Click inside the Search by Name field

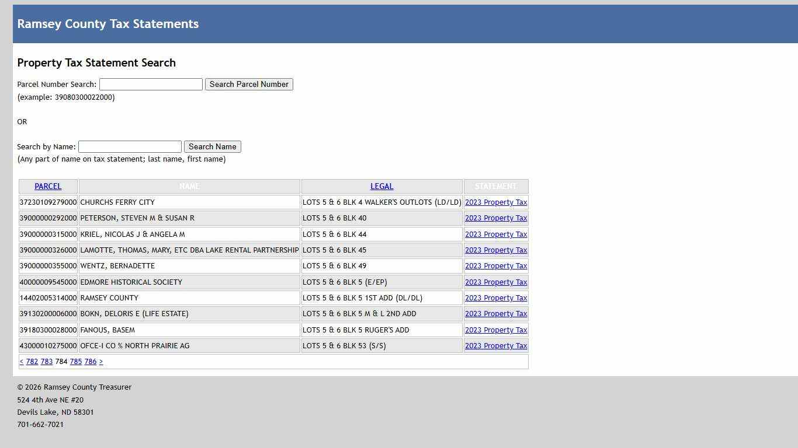[130, 146]
